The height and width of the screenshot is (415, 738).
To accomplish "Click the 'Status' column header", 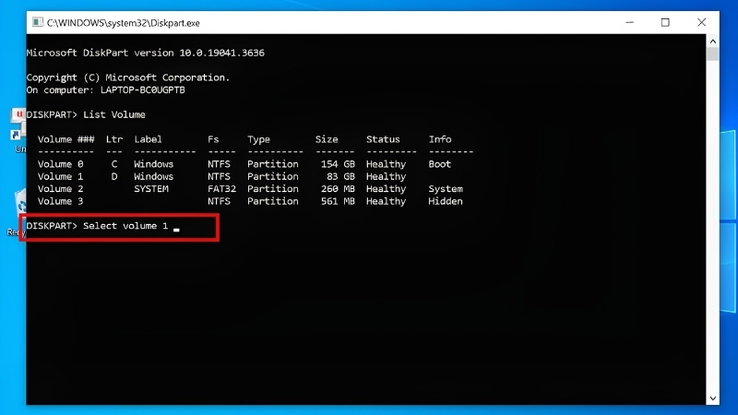I will 383,139.
